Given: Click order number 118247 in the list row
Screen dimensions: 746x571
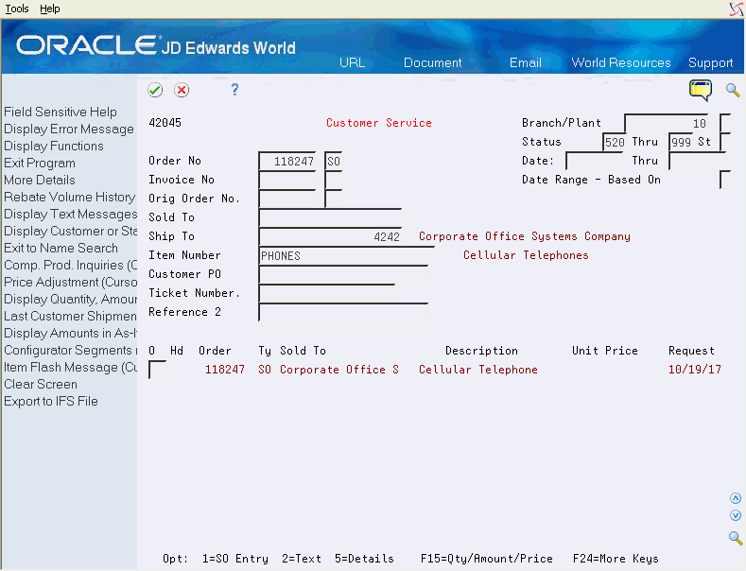Looking at the screenshot, I should (x=225, y=370).
